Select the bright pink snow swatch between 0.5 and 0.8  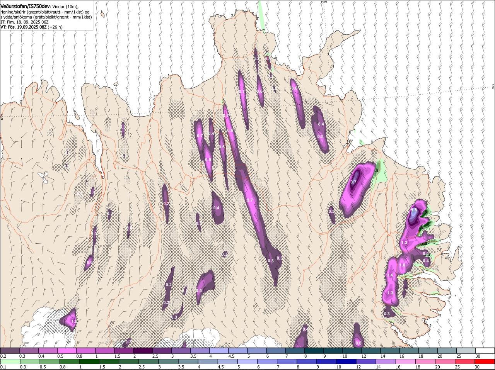tap(67, 350)
